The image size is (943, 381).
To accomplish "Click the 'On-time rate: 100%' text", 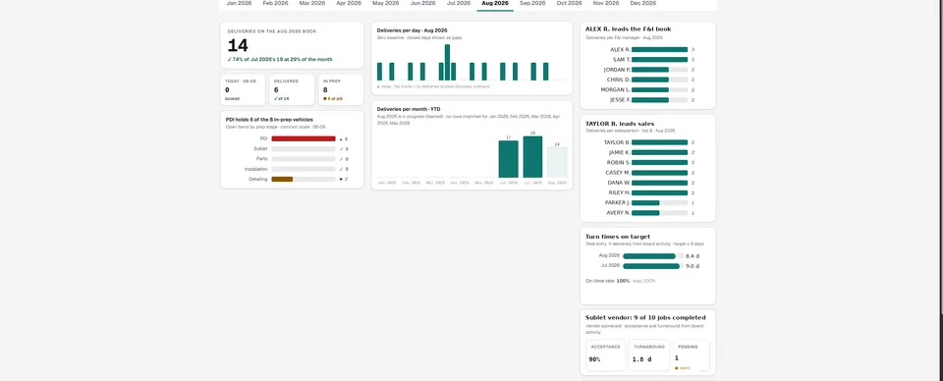I will pos(607,281).
